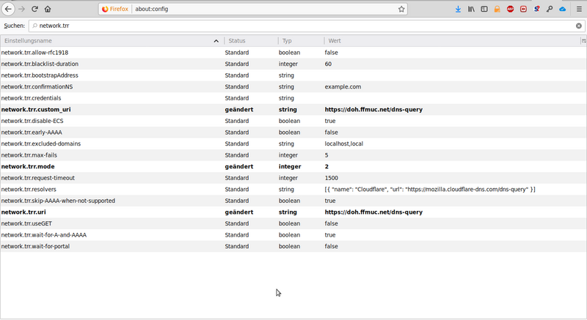This screenshot has height=320, width=587.
Task: Clear the network.trr search field
Action: [x=578, y=26]
